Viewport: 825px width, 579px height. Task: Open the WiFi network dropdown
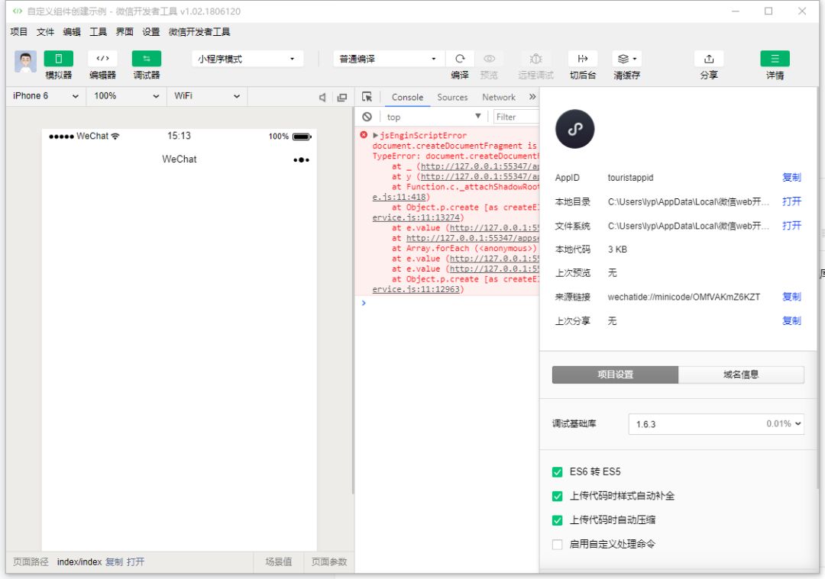(207, 96)
